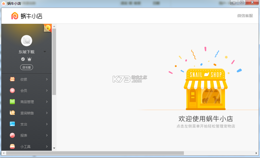This screenshot has width=260, height=158.
Task: Open the 小工具 menu item
Action: 27,147
